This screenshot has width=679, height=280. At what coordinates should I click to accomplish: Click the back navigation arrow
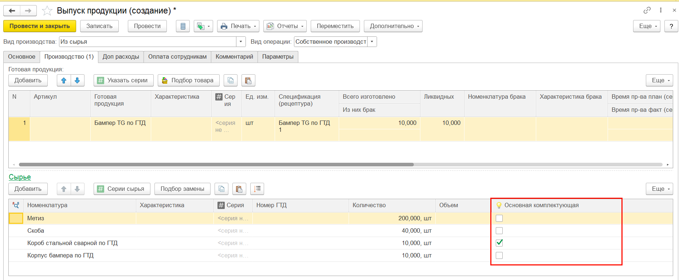pos(12,11)
